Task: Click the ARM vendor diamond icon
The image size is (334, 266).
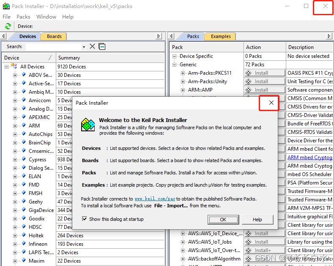Action: click(24, 125)
